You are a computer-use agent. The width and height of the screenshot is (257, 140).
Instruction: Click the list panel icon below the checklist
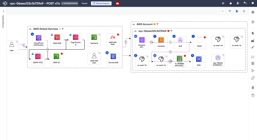click(x=253, y=63)
